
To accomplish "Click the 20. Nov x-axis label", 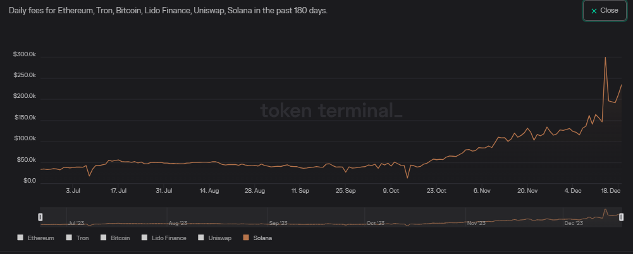I will tap(527, 191).
